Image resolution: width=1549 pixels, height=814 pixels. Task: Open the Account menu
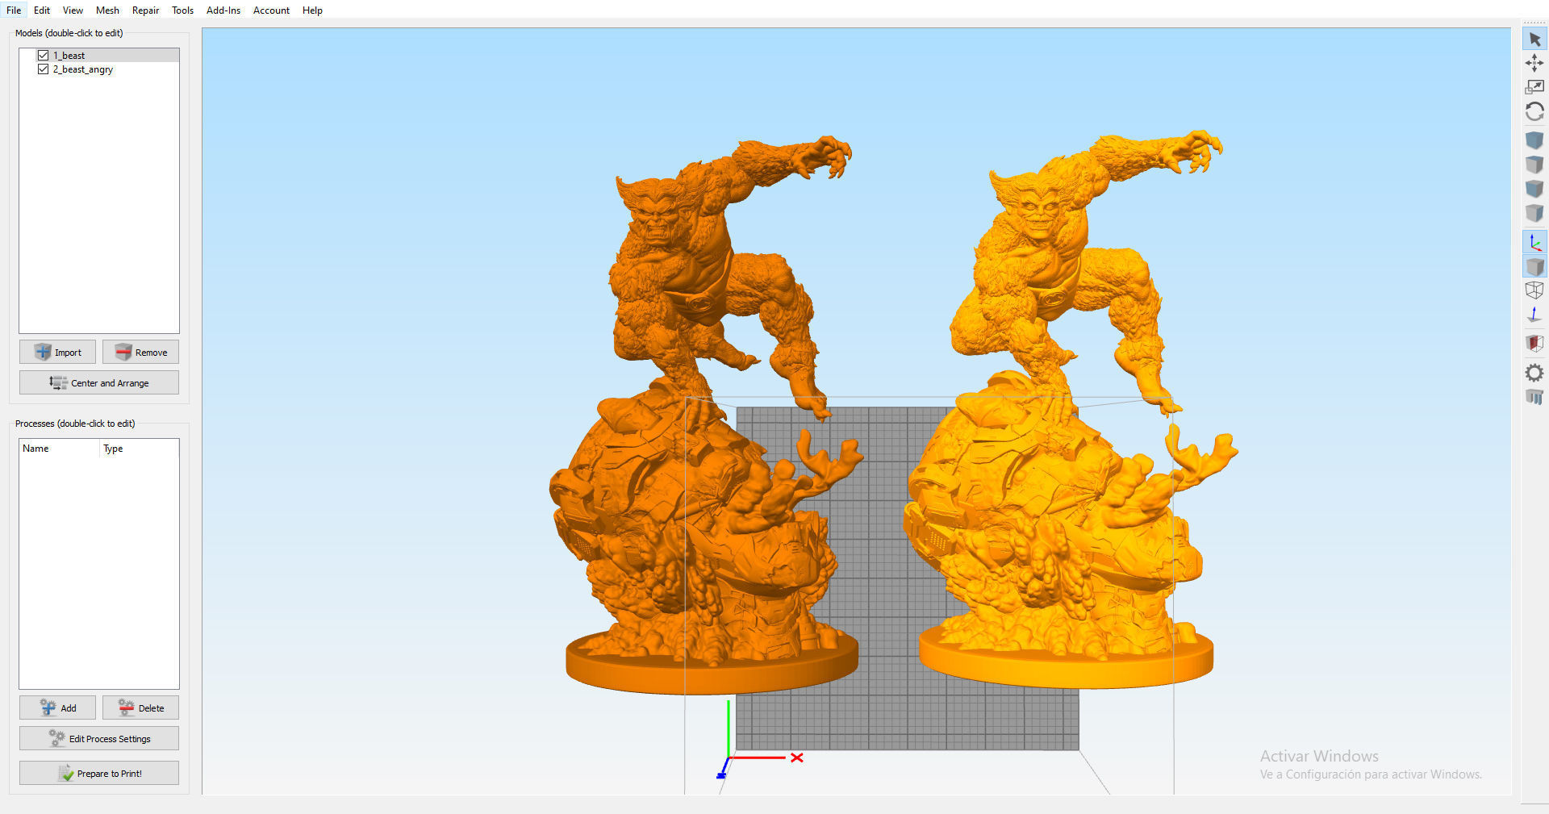click(x=271, y=10)
